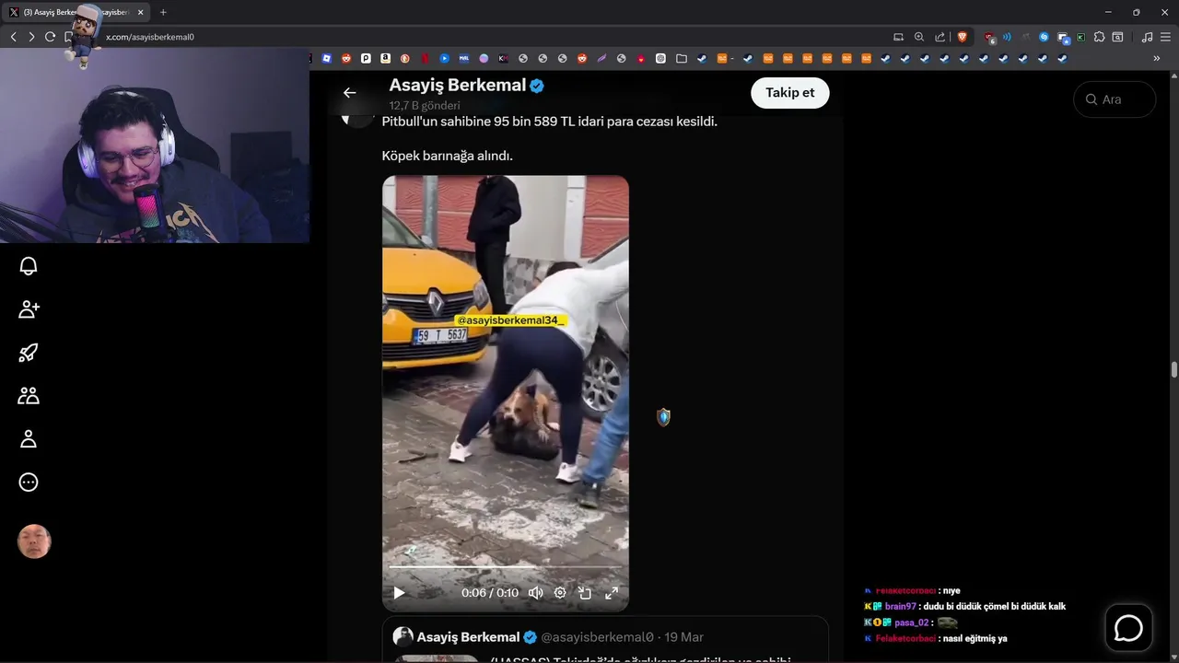The image size is (1179, 663).
Task: Click the page vertical scrollbar thumb
Action: point(1173,370)
